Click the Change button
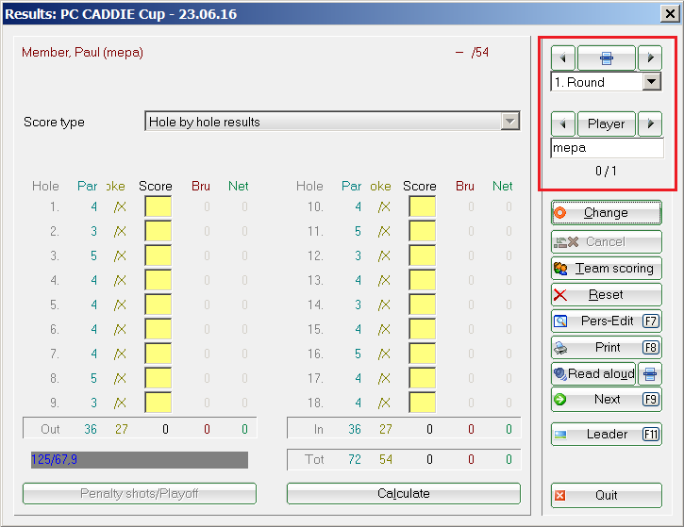This screenshot has height=527, width=684. click(x=607, y=213)
